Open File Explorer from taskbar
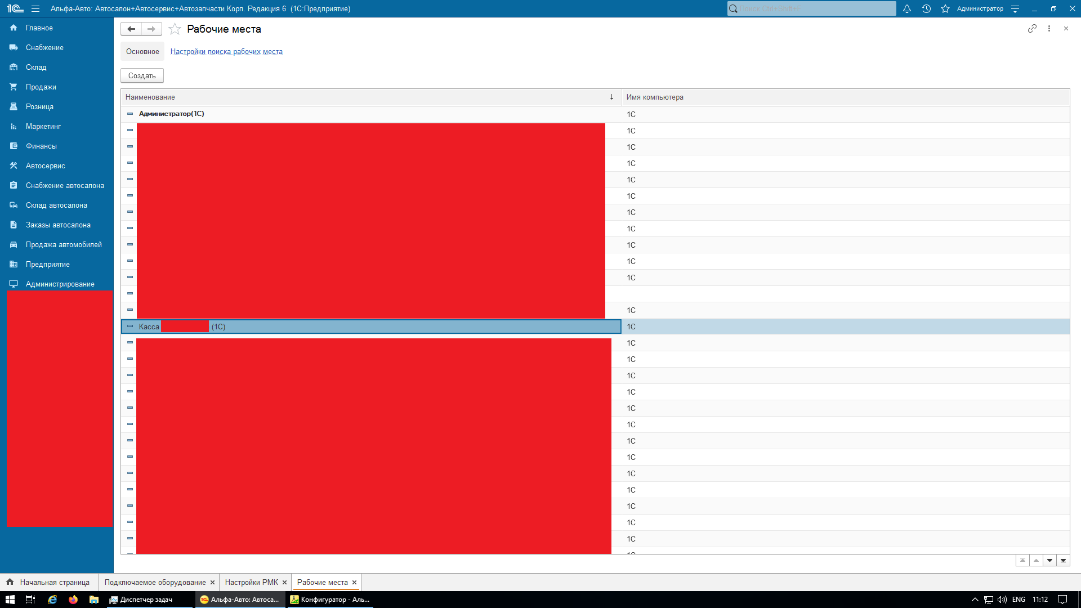1081x608 pixels. click(x=94, y=600)
